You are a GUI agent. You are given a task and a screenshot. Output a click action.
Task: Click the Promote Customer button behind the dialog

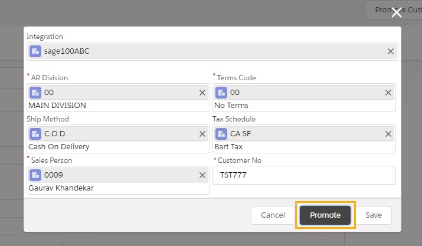tap(394, 10)
